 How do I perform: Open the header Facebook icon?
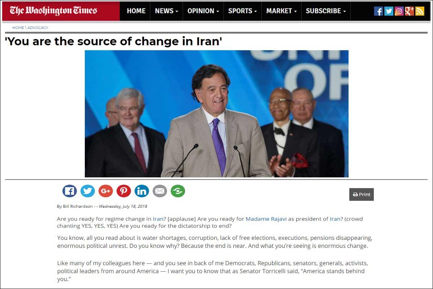pyautogui.click(x=379, y=11)
